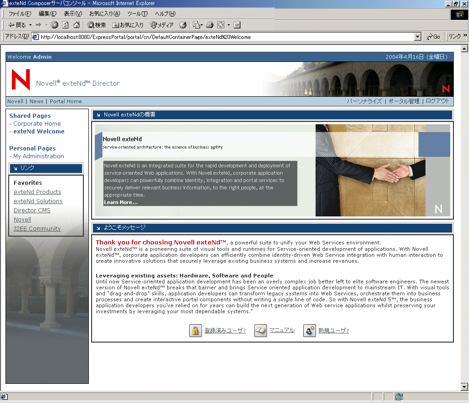Screen dimensions: 469x404
Task: Open Forward button history dropdown arrow
Action: pos(46,25)
